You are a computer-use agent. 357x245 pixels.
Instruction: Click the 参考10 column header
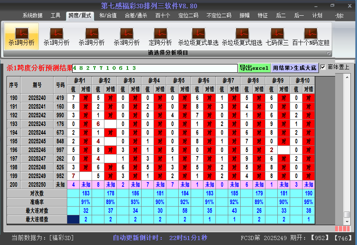[x=303, y=81]
